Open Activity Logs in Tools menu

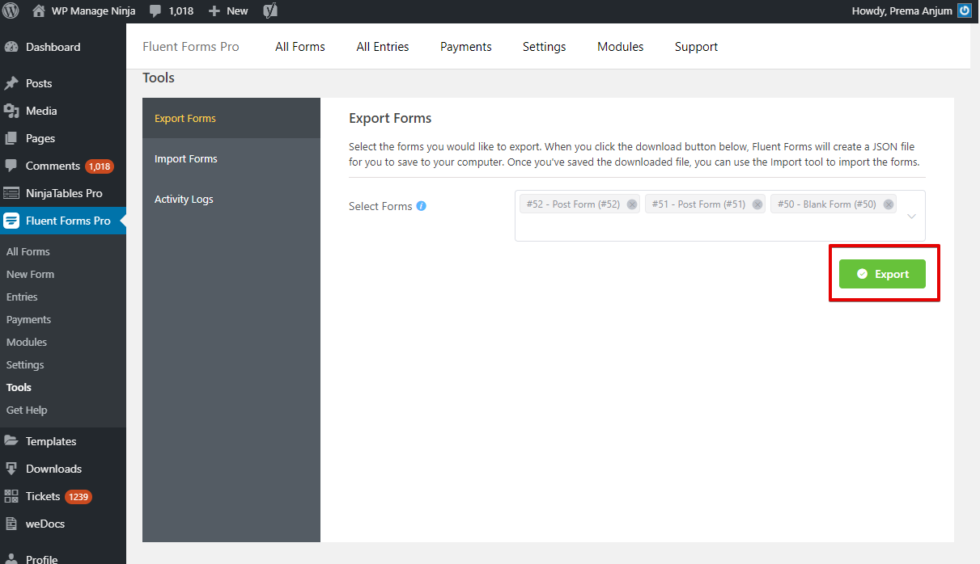point(231,199)
